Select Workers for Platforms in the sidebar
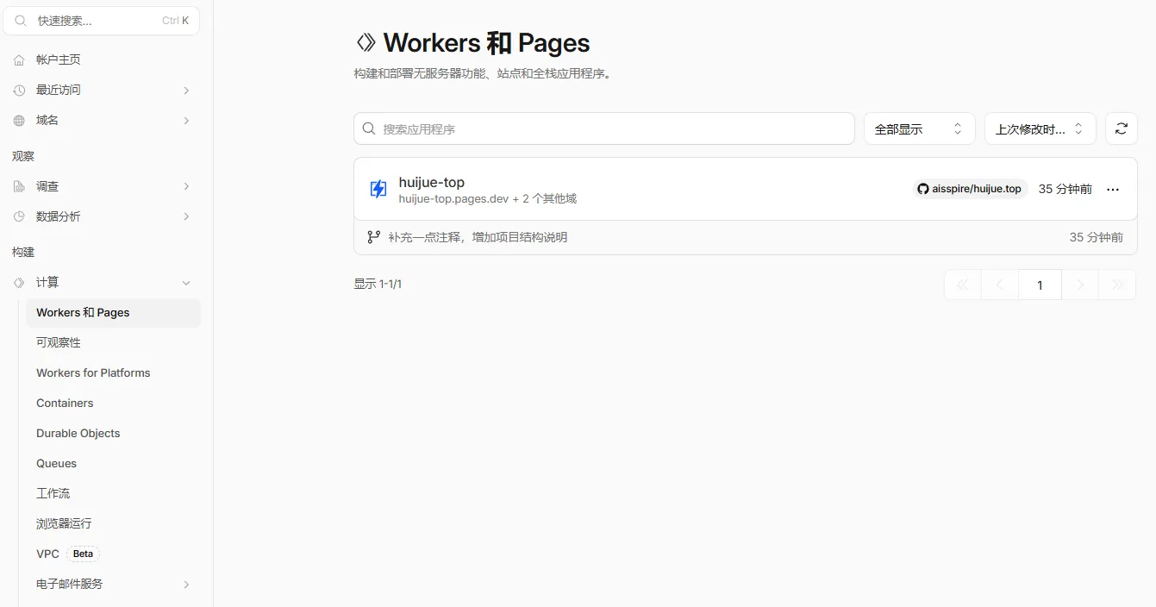 93,372
